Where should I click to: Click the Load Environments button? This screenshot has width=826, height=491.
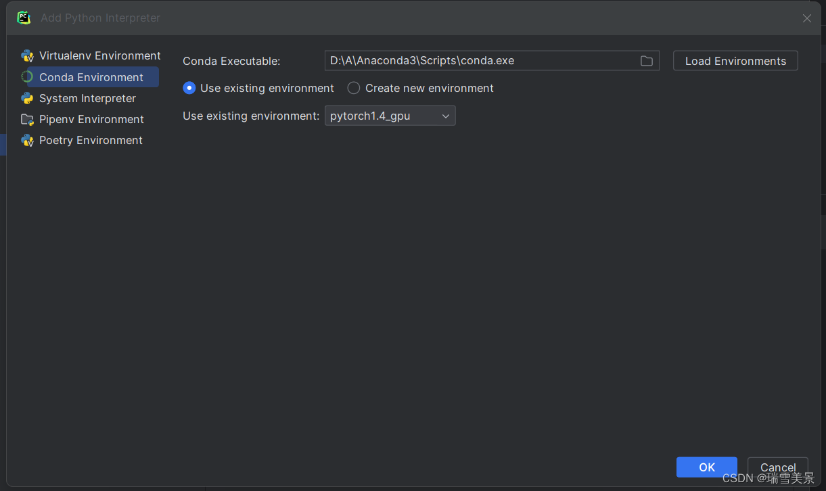[x=735, y=61]
